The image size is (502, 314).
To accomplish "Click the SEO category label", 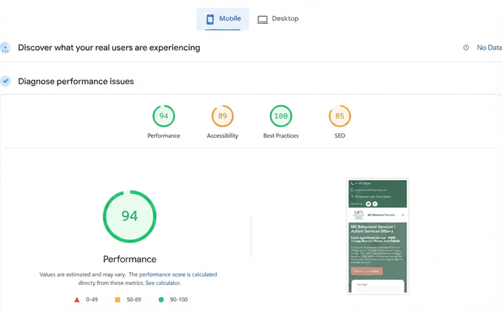I will [x=339, y=136].
